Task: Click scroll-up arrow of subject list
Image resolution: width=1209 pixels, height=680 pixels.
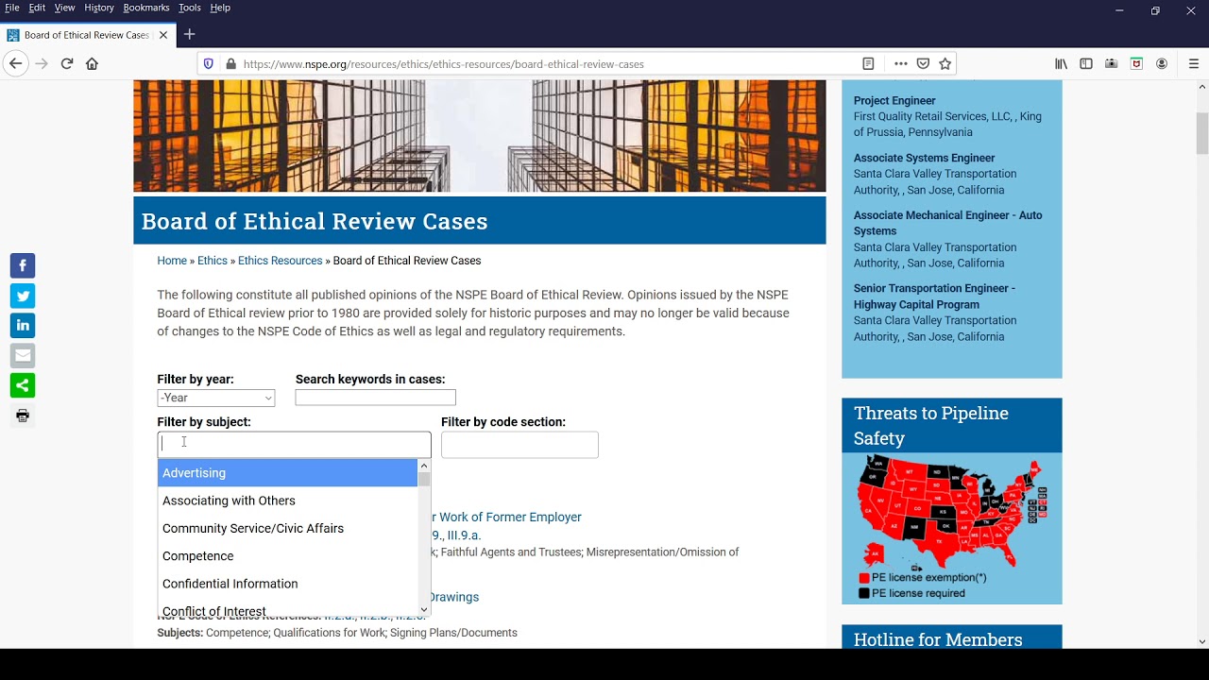Action: click(423, 466)
